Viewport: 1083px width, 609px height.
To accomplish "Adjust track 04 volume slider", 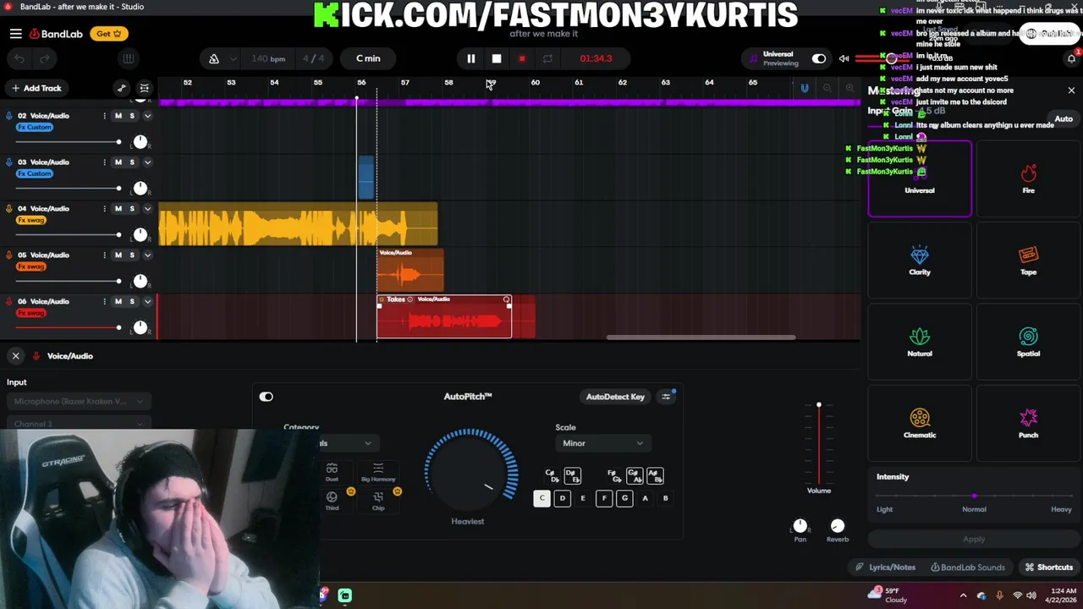I will (x=68, y=234).
